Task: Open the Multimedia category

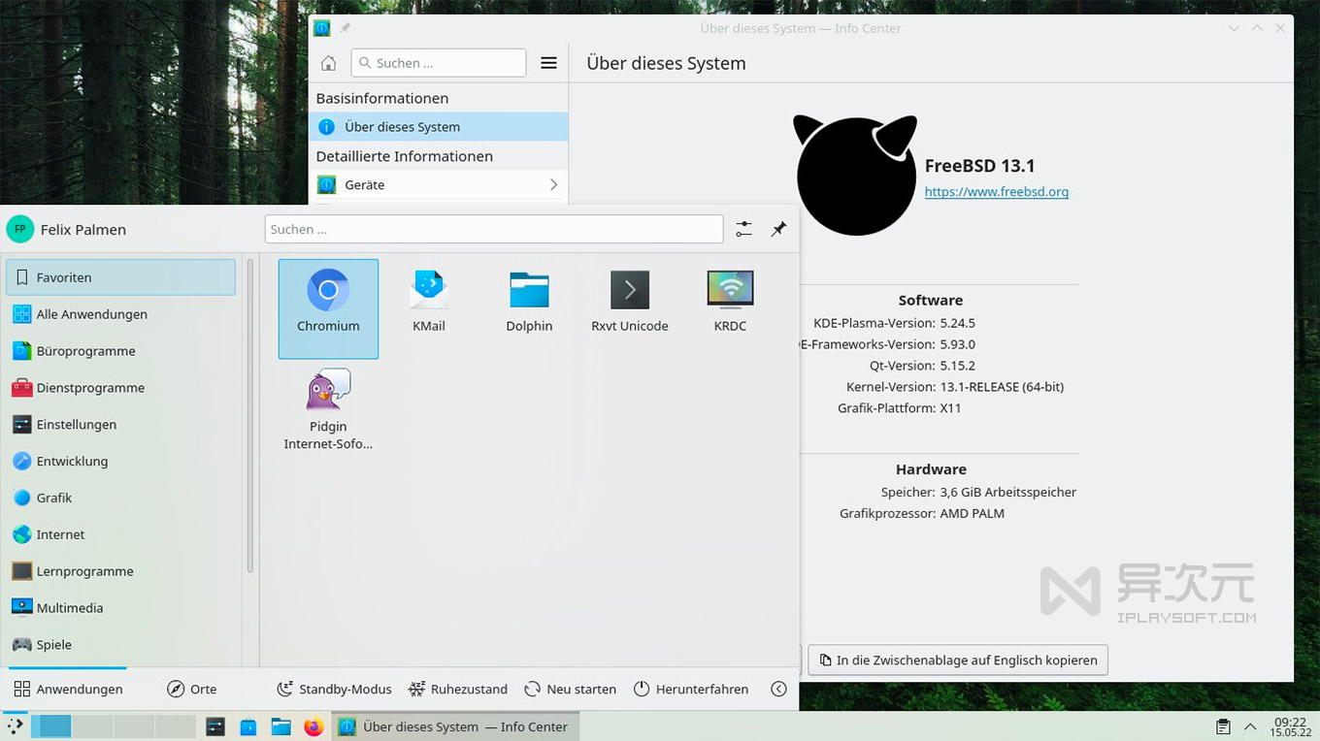Action: pyautogui.click(x=121, y=608)
